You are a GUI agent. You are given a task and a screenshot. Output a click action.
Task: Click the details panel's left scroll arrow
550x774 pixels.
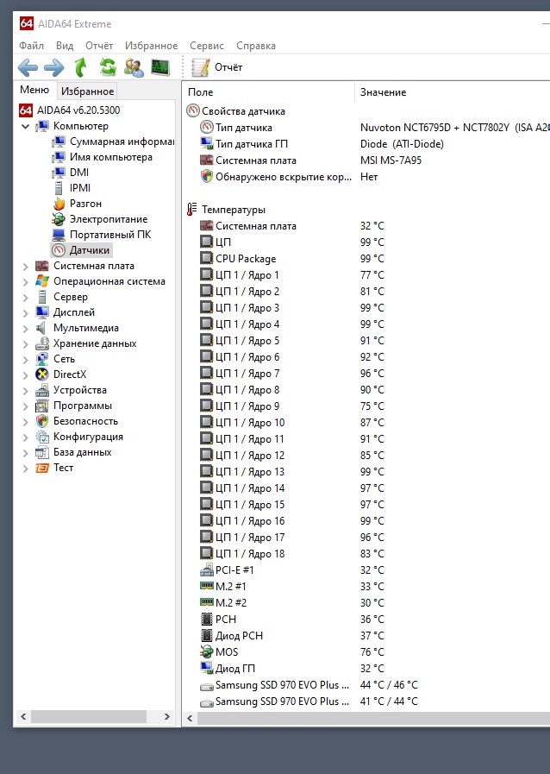coord(190,718)
